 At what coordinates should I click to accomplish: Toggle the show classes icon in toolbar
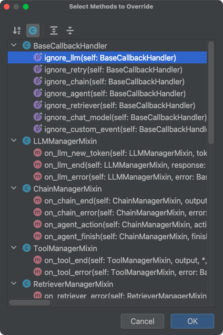pyautogui.click(x=33, y=30)
